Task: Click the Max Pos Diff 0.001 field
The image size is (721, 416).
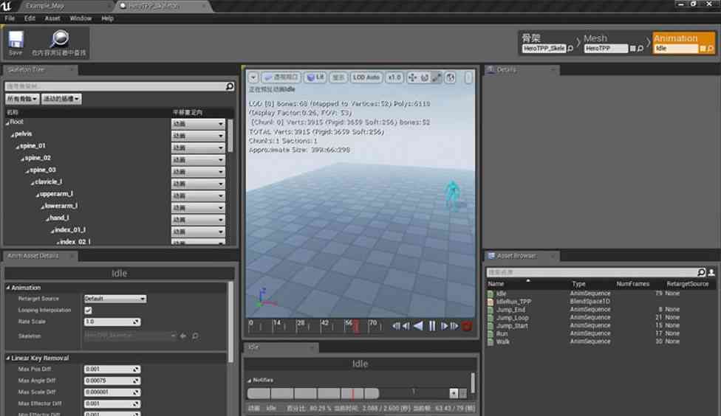Action: click(x=112, y=370)
